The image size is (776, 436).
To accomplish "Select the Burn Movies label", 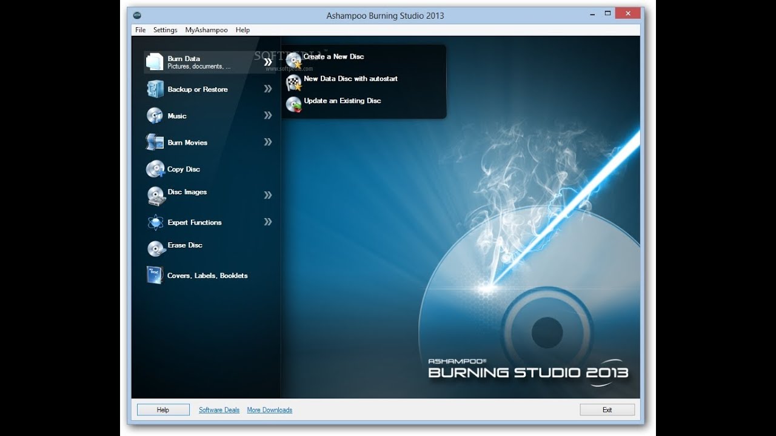I will pyautogui.click(x=187, y=143).
